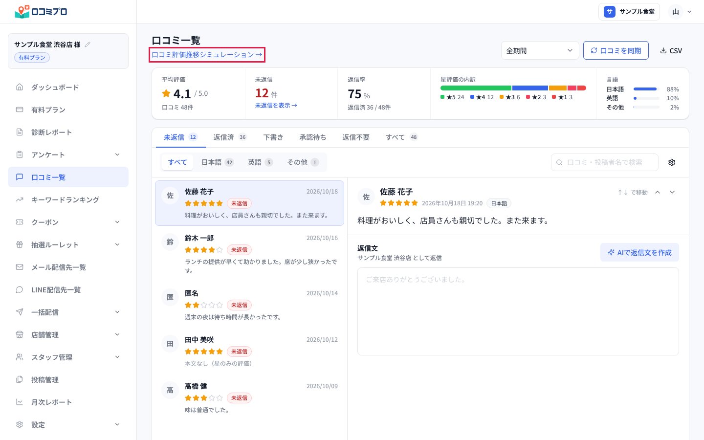This screenshot has width=704, height=440.
Task: Click the 有料プラン card icon
Action: click(20, 110)
